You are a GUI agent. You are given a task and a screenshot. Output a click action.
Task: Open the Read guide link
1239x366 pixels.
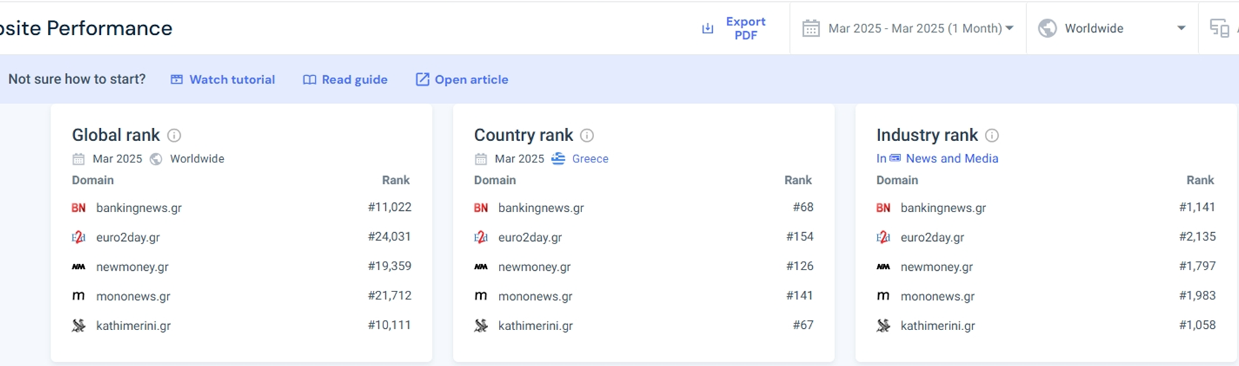point(345,80)
